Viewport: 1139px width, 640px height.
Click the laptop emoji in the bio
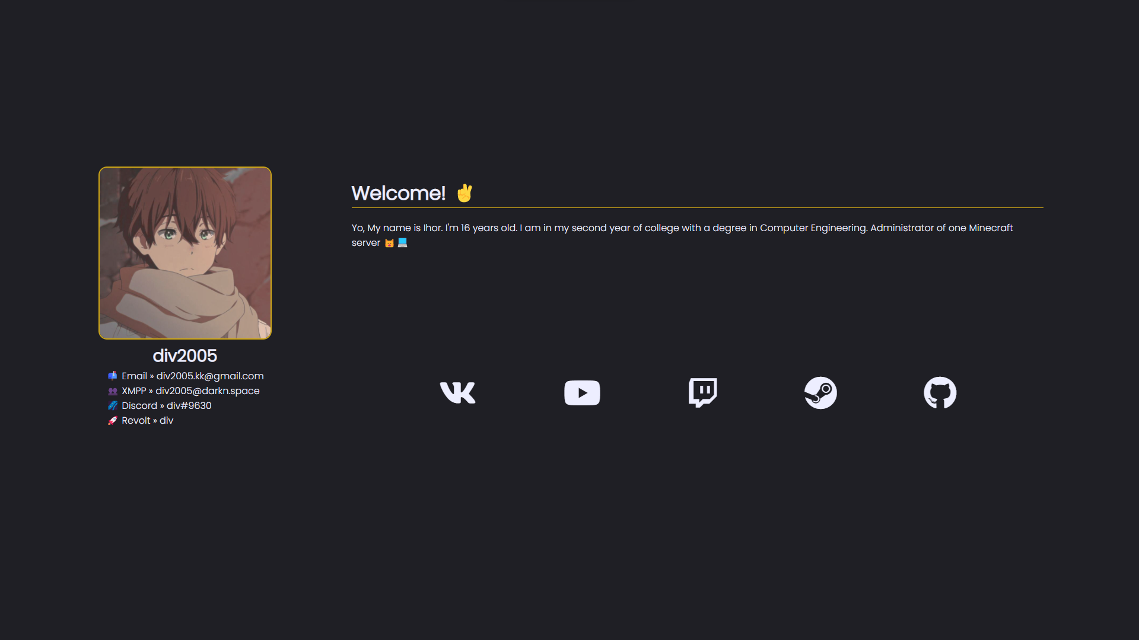pos(402,242)
